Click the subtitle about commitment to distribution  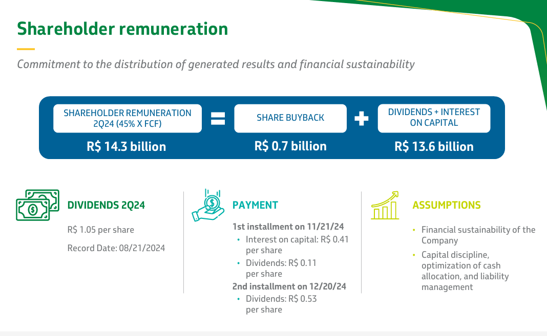[x=216, y=64]
